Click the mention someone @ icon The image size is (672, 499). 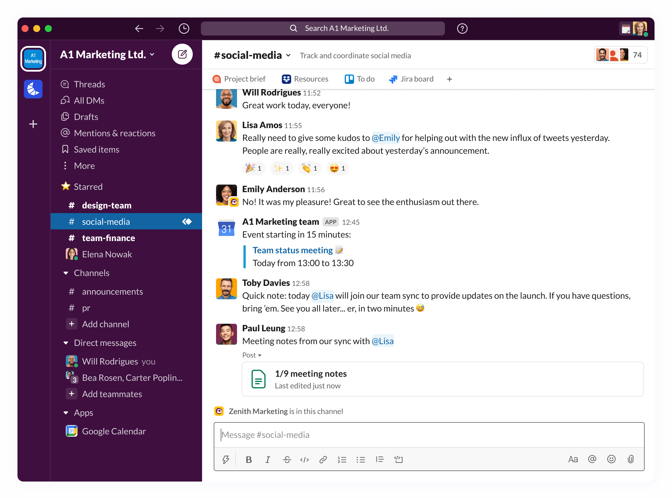pyautogui.click(x=592, y=459)
